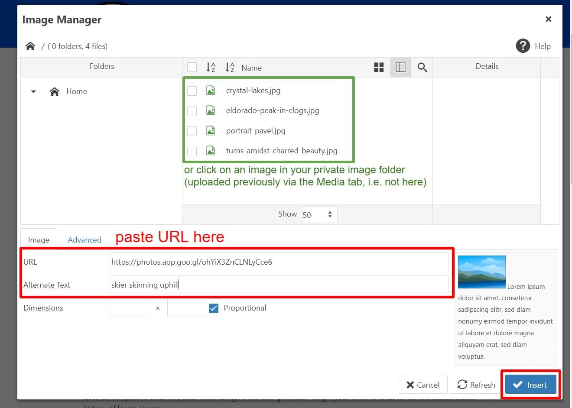The width and height of the screenshot is (572, 408).
Task: Select file name portrait-pavel.jpg
Action: pyautogui.click(x=256, y=131)
